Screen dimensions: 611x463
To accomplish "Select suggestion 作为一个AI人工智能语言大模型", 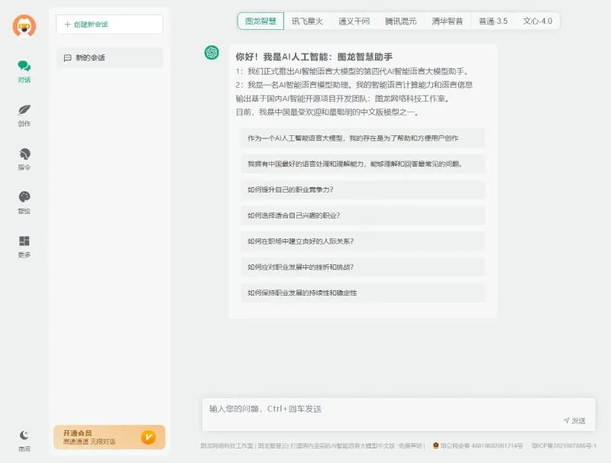I will pos(363,138).
